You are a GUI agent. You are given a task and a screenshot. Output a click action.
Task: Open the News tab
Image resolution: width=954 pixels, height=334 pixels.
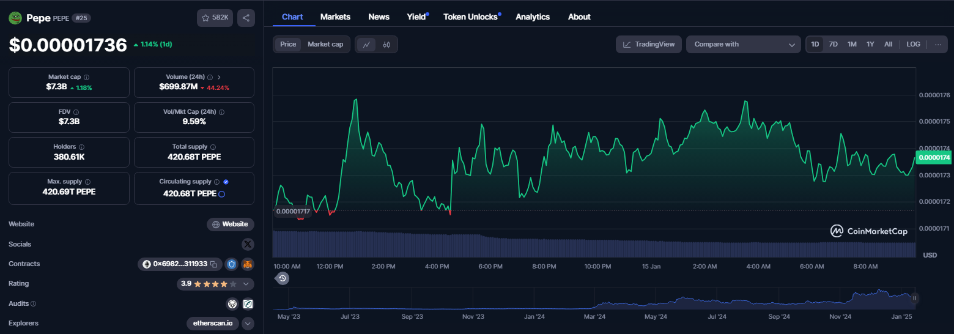[379, 17]
